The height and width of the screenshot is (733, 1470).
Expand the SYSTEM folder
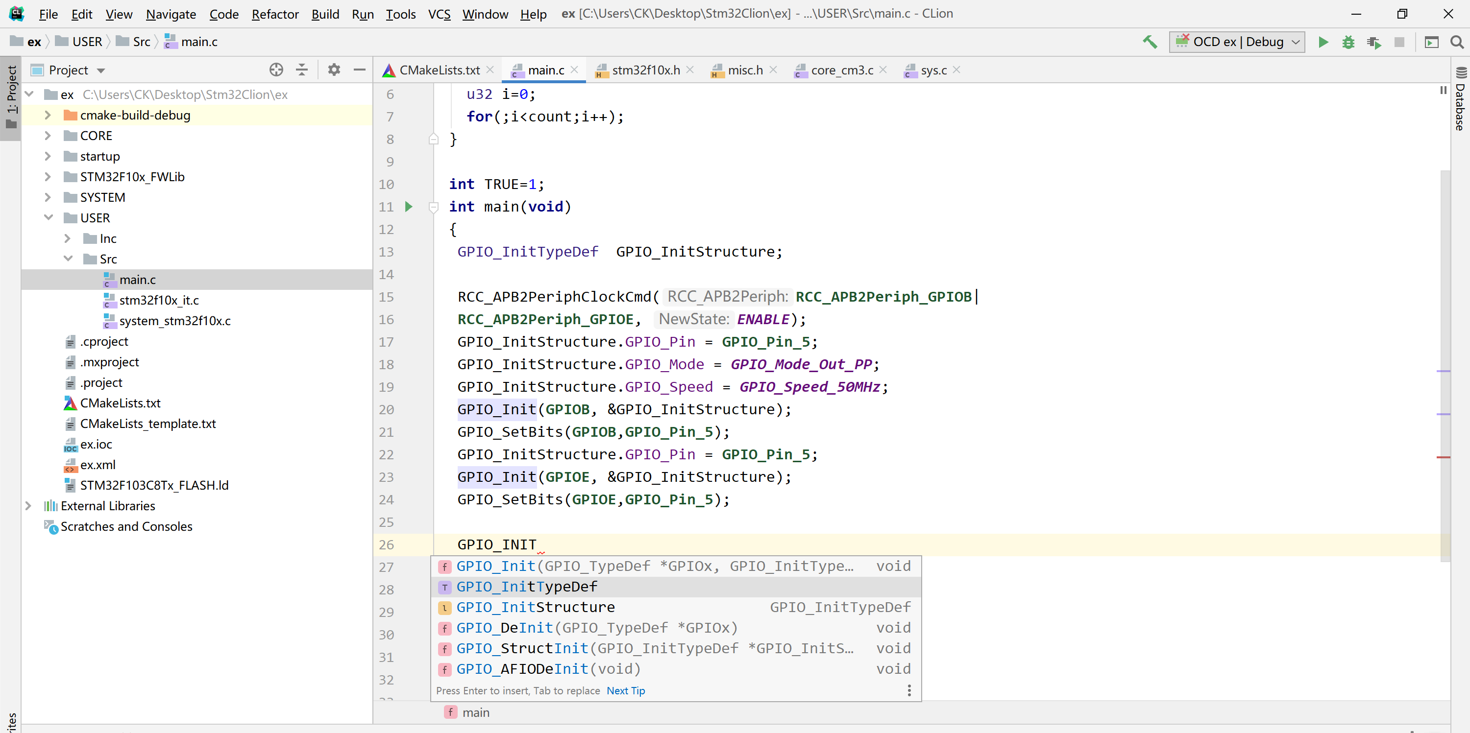tap(48, 197)
